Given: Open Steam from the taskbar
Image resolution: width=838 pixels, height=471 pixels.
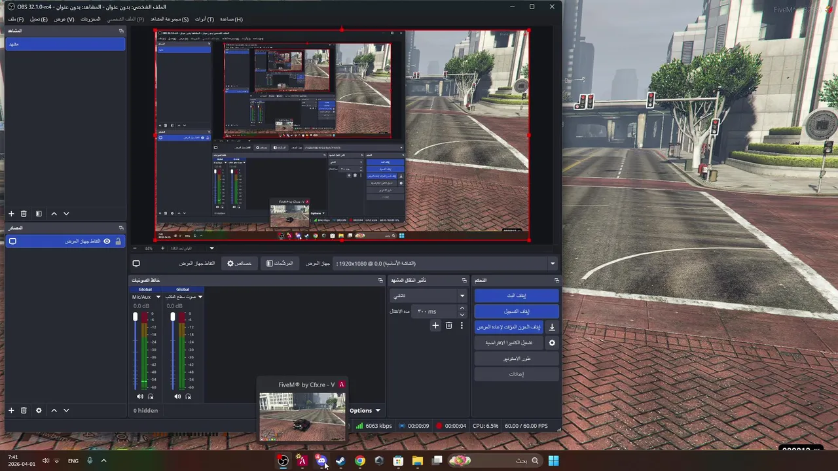Looking at the screenshot, I should 340,461.
